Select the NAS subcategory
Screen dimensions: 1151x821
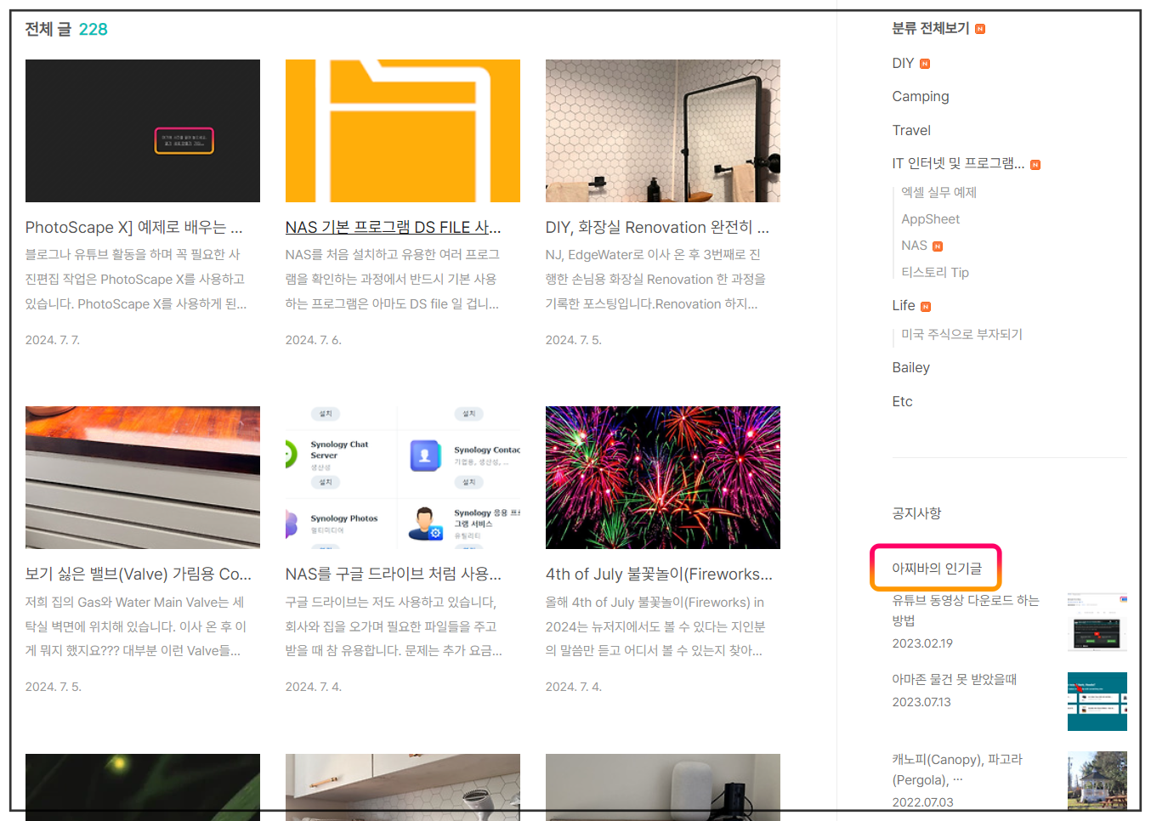pyautogui.click(x=914, y=245)
